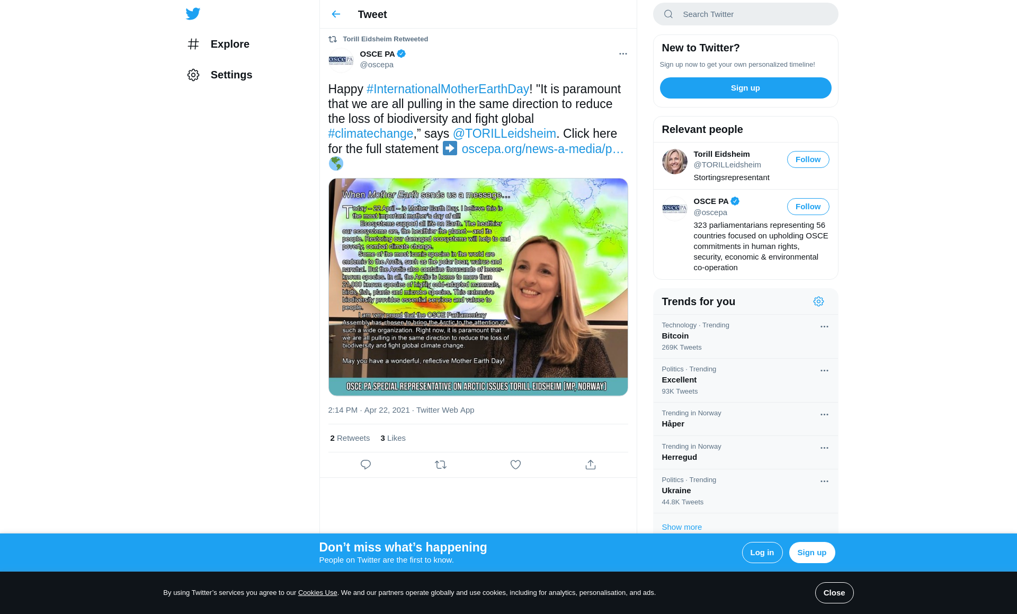Click OSCE PA tweet author avatar
This screenshot has width=1017, height=614.
[341, 60]
